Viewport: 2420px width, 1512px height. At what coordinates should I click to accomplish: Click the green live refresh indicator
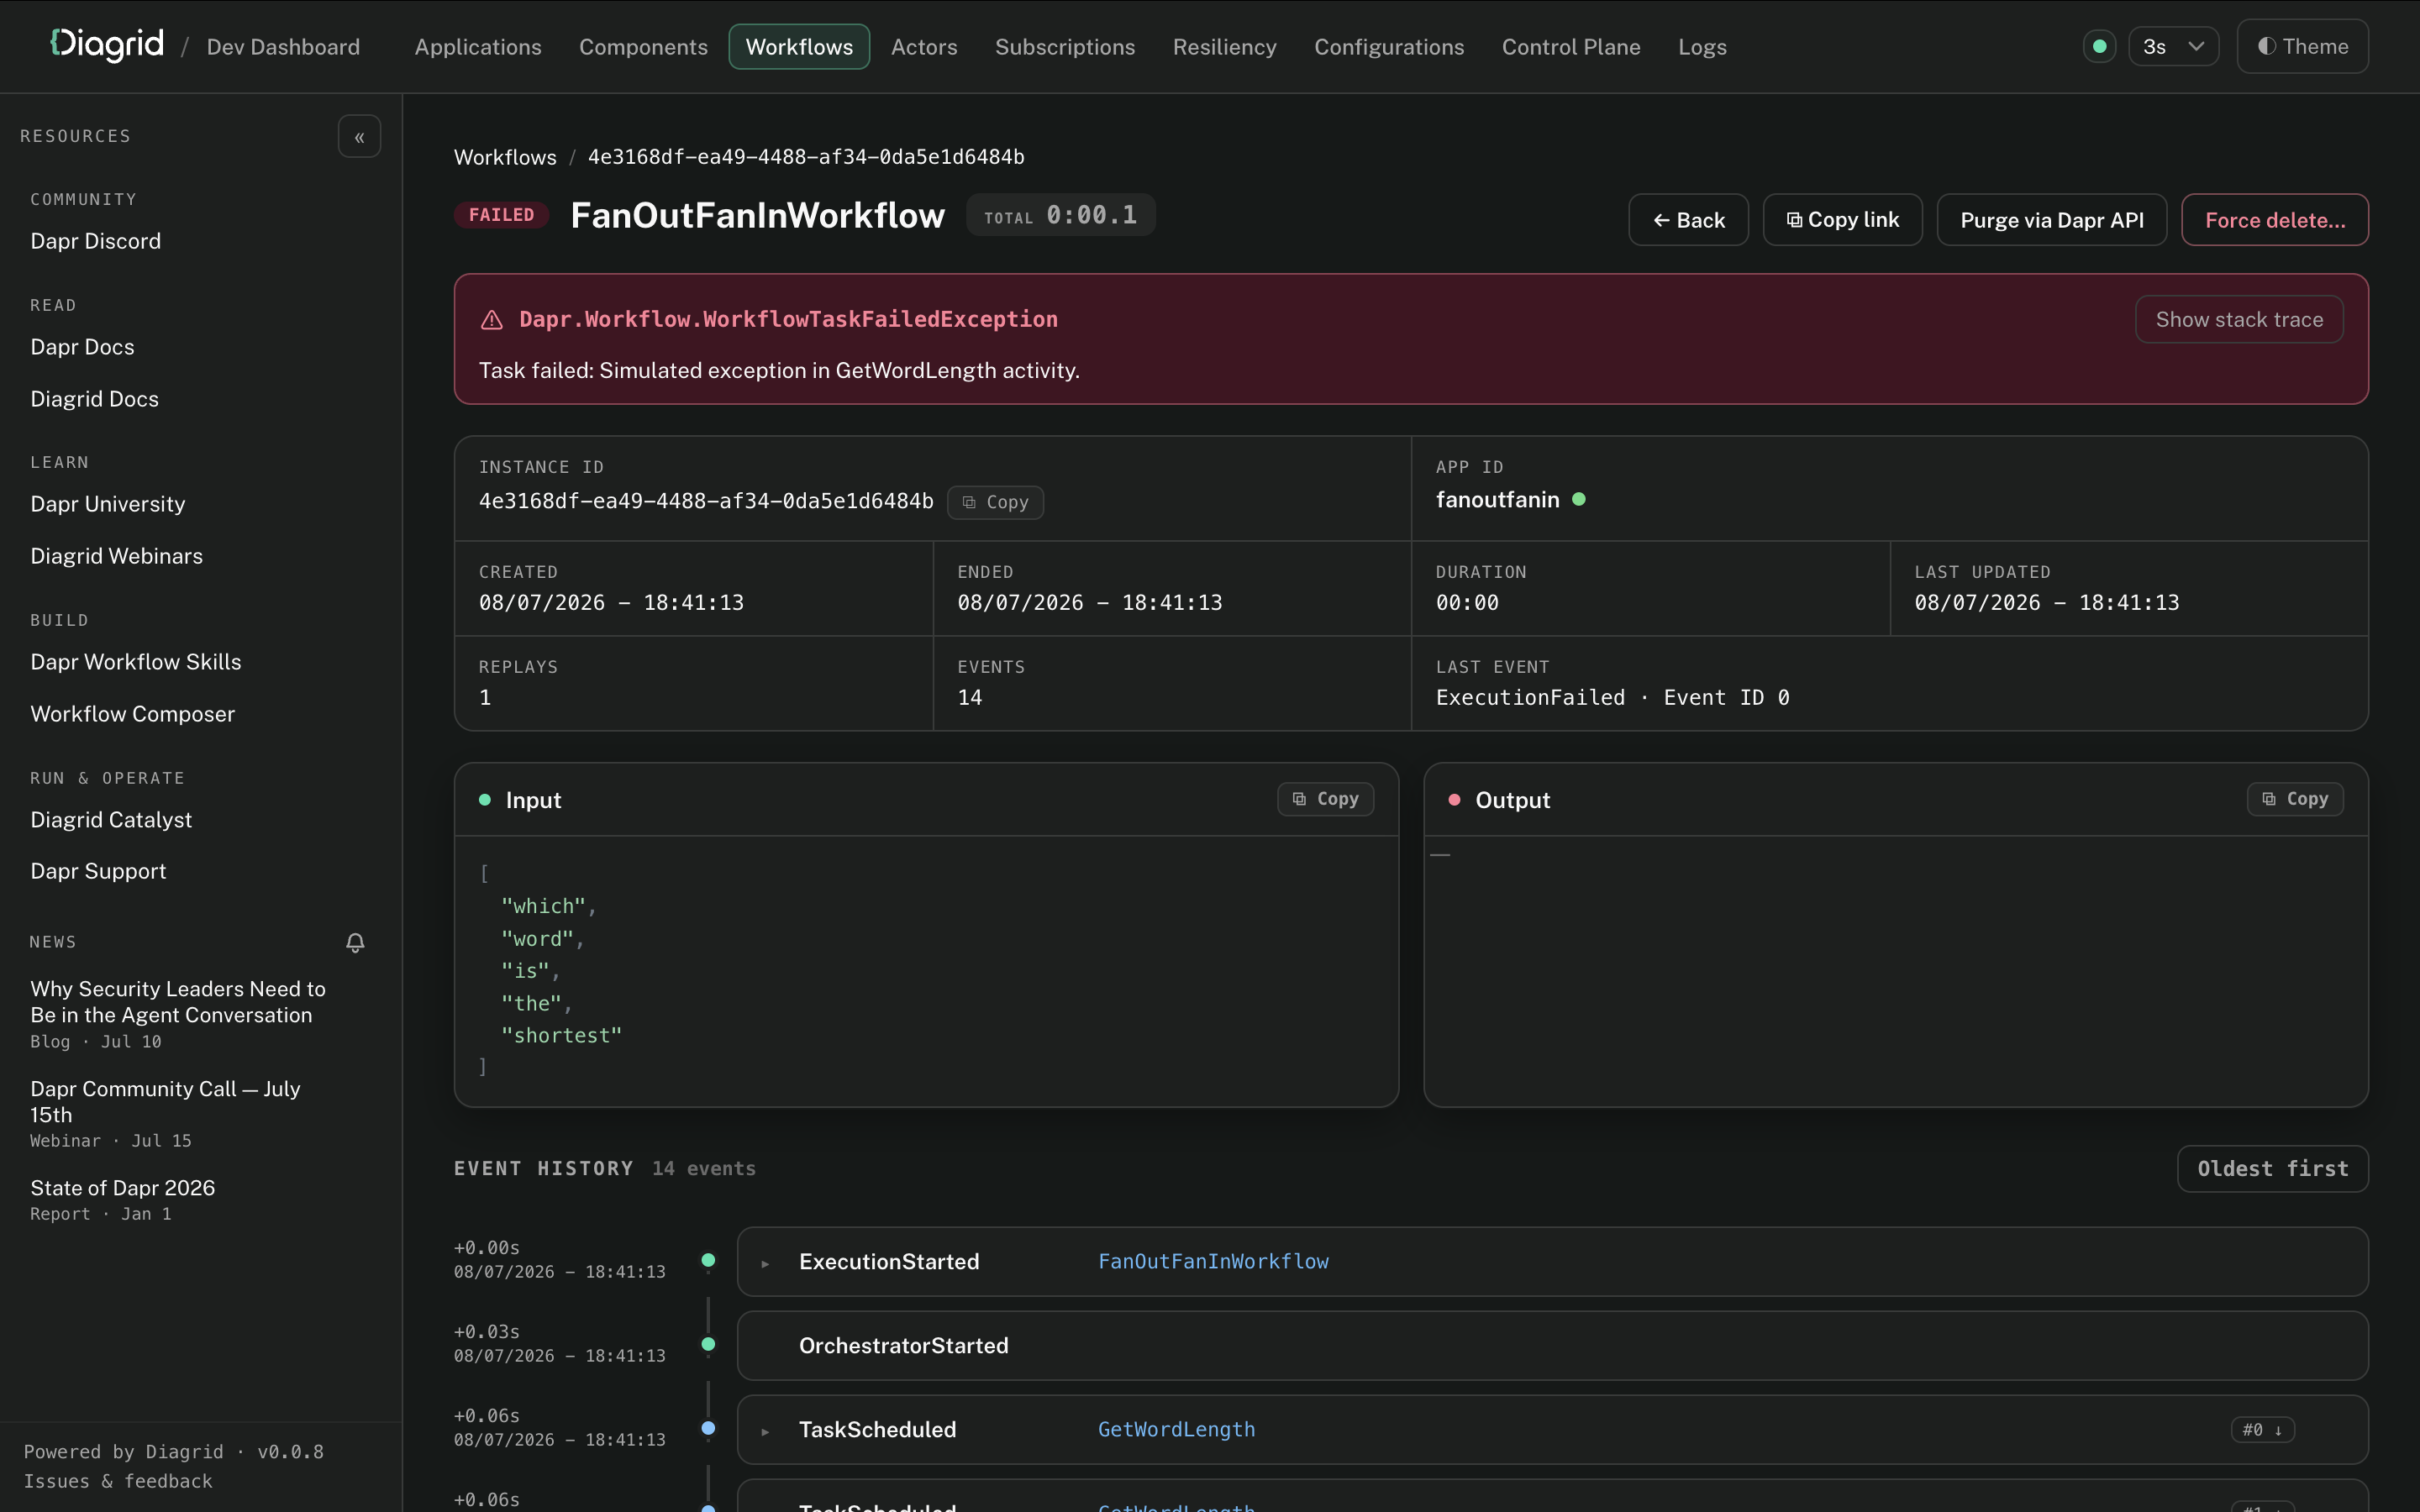(x=2099, y=46)
